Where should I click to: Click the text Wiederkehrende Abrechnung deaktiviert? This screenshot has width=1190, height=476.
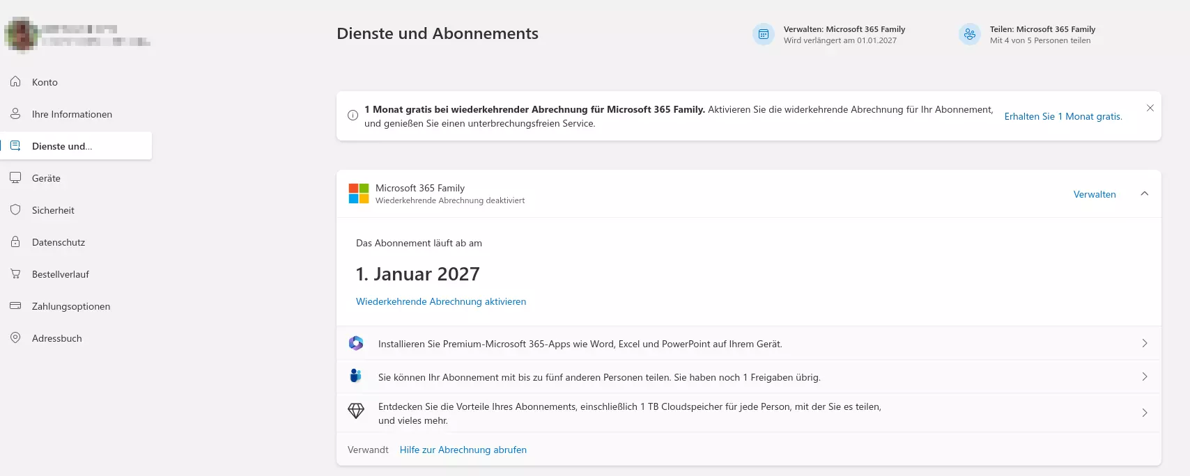[450, 200]
